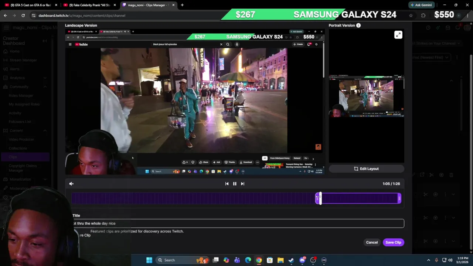Bookmark this page with the star
The image size is (473, 266).
pyautogui.click(x=411, y=16)
